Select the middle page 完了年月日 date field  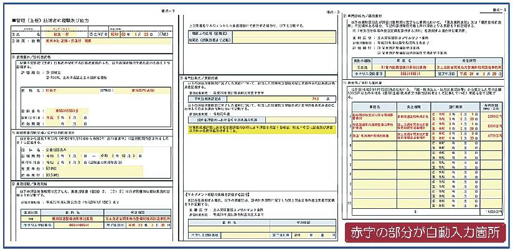click(x=313, y=235)
